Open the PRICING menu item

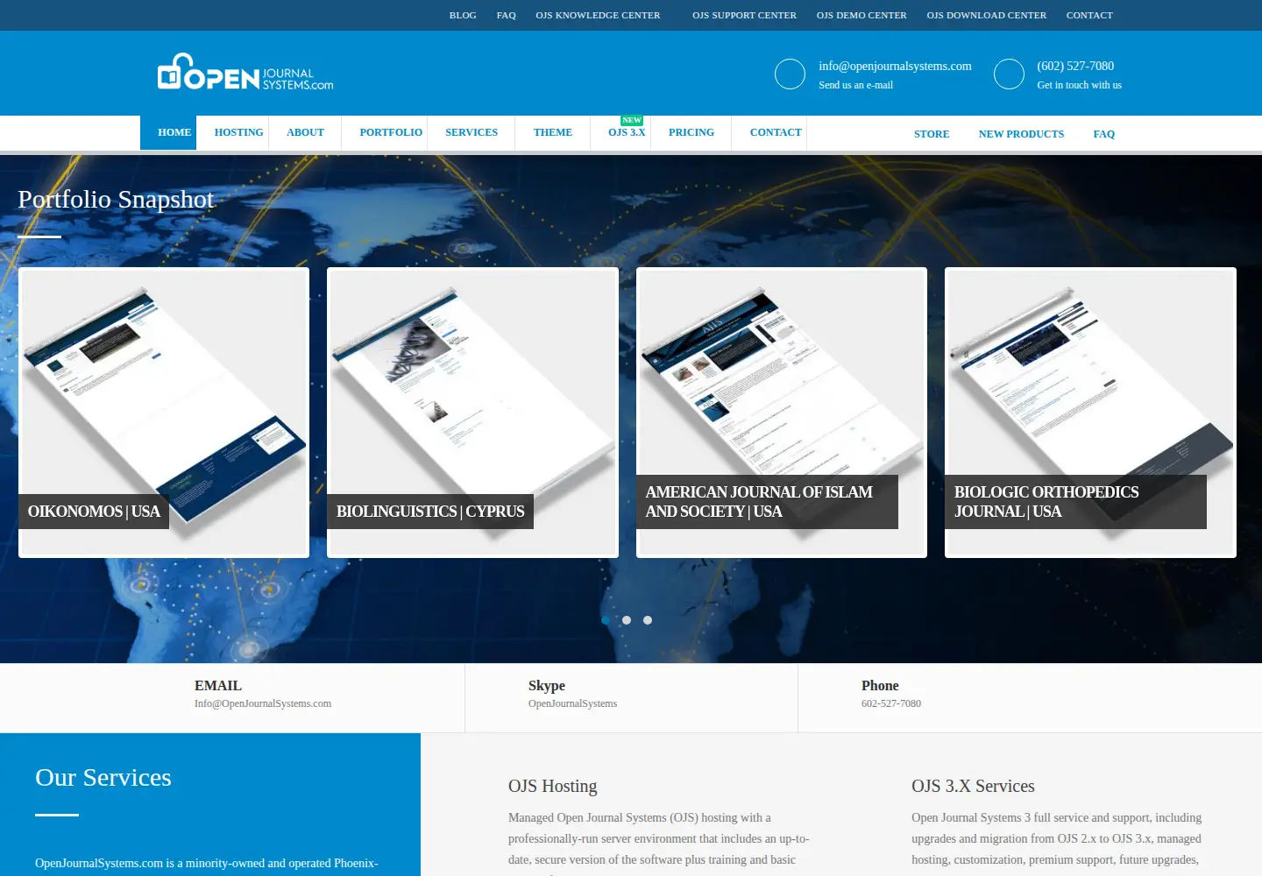point(691,132)
